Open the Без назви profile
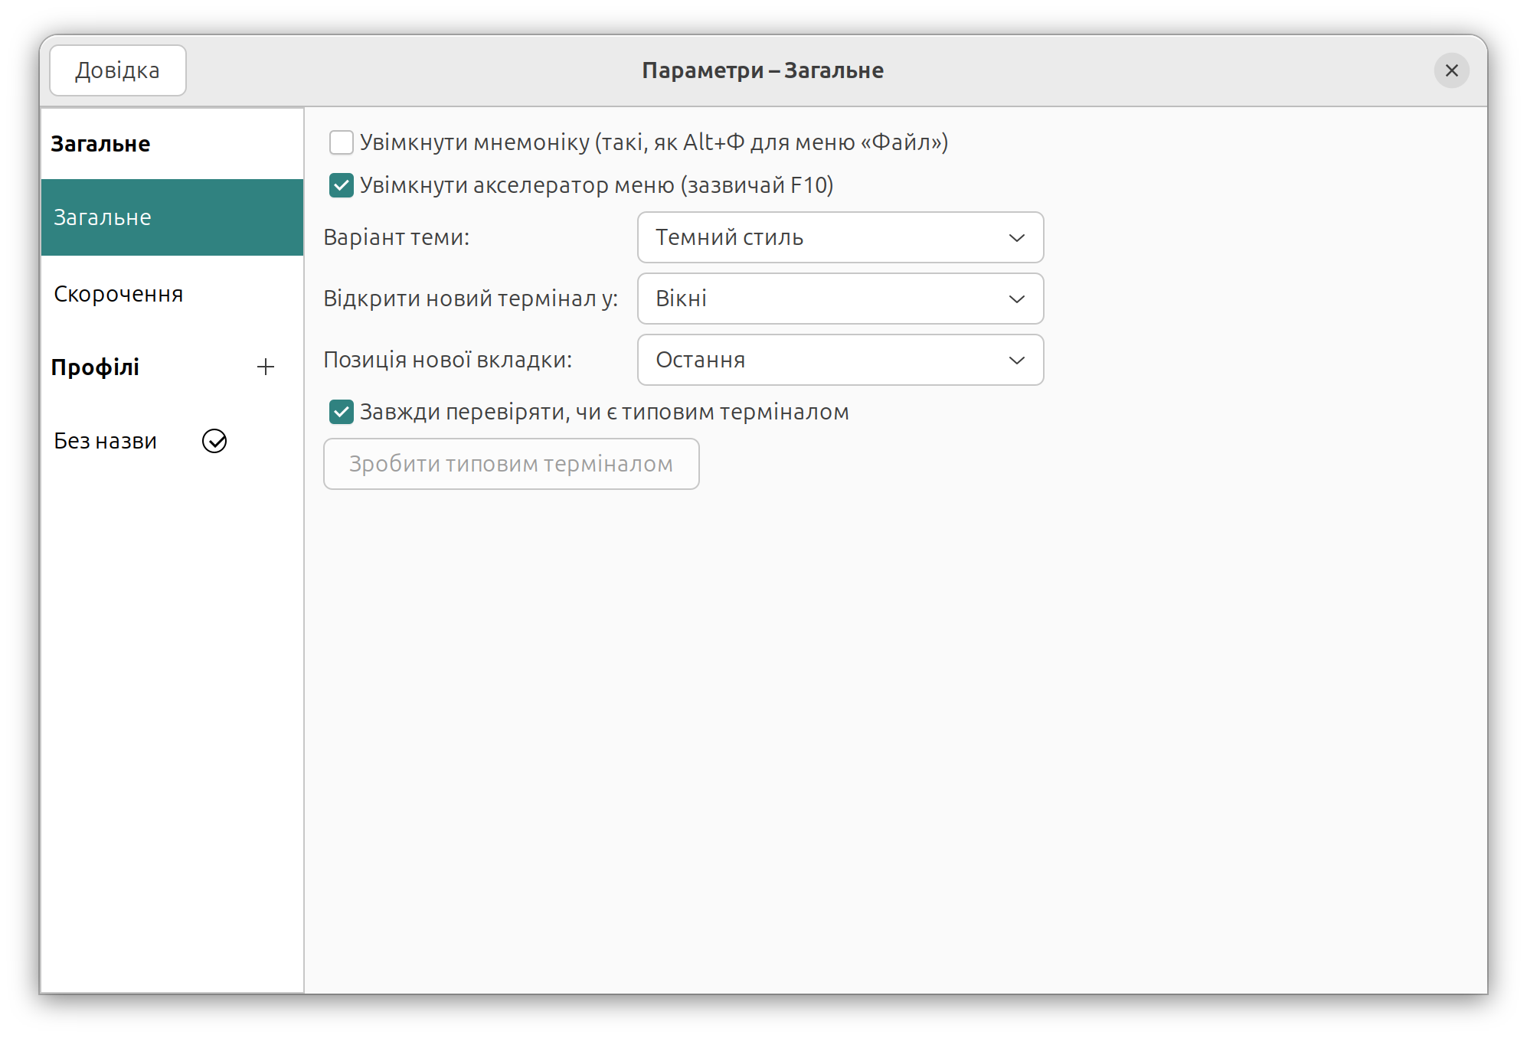 coord(172,441)
